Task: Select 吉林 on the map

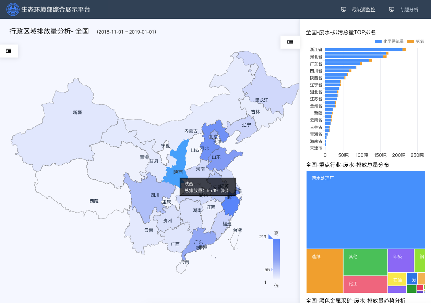Action: pos(255,112)
